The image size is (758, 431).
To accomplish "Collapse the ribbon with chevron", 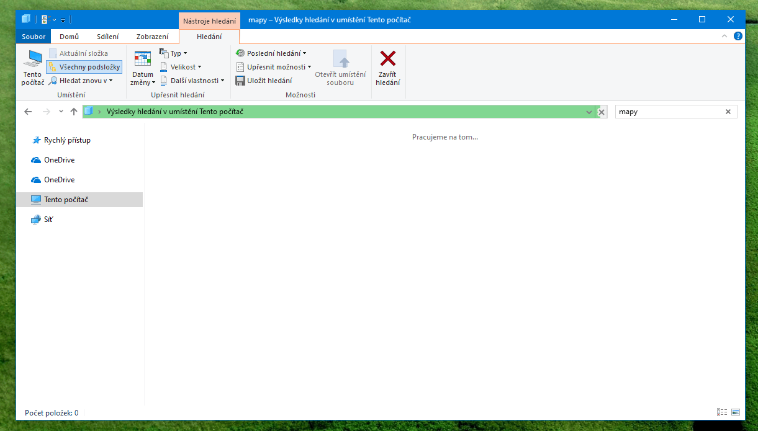I will [724, 36].
